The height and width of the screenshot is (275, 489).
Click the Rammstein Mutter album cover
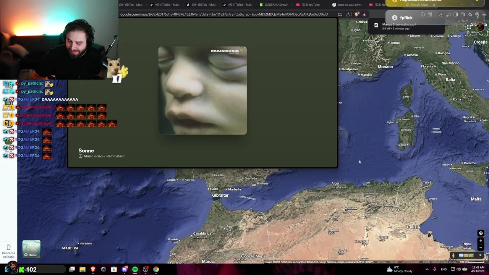pos(202,91)
